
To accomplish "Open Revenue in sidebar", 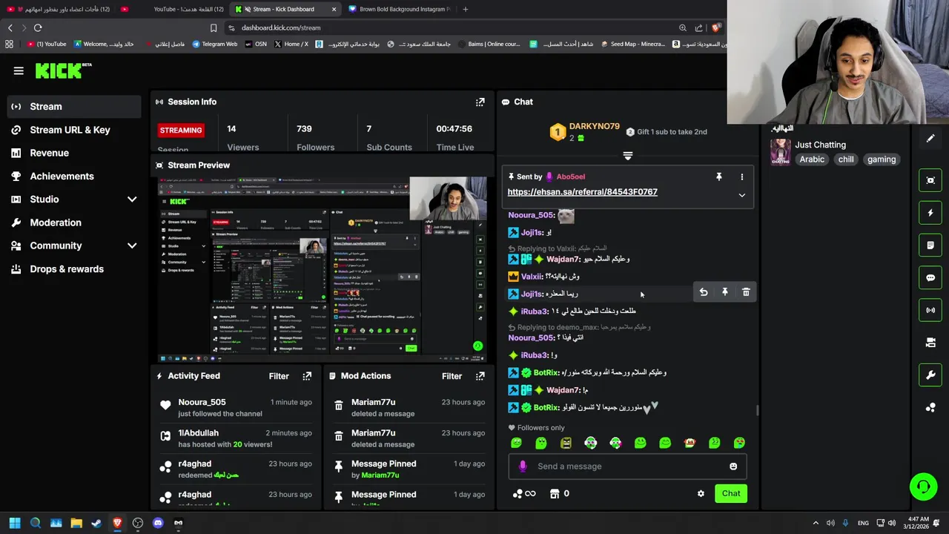I will click(x=74, y=153).
